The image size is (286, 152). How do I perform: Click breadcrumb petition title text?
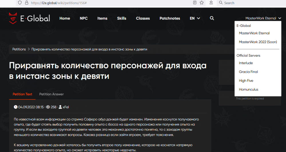tap(89, 49)
